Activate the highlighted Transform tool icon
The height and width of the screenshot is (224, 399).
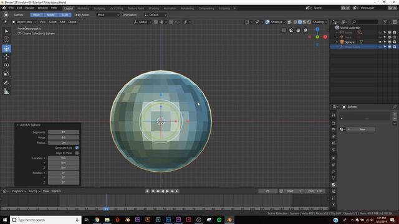tap(6, 49)
